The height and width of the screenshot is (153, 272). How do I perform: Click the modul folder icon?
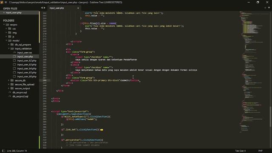[10, 41]
